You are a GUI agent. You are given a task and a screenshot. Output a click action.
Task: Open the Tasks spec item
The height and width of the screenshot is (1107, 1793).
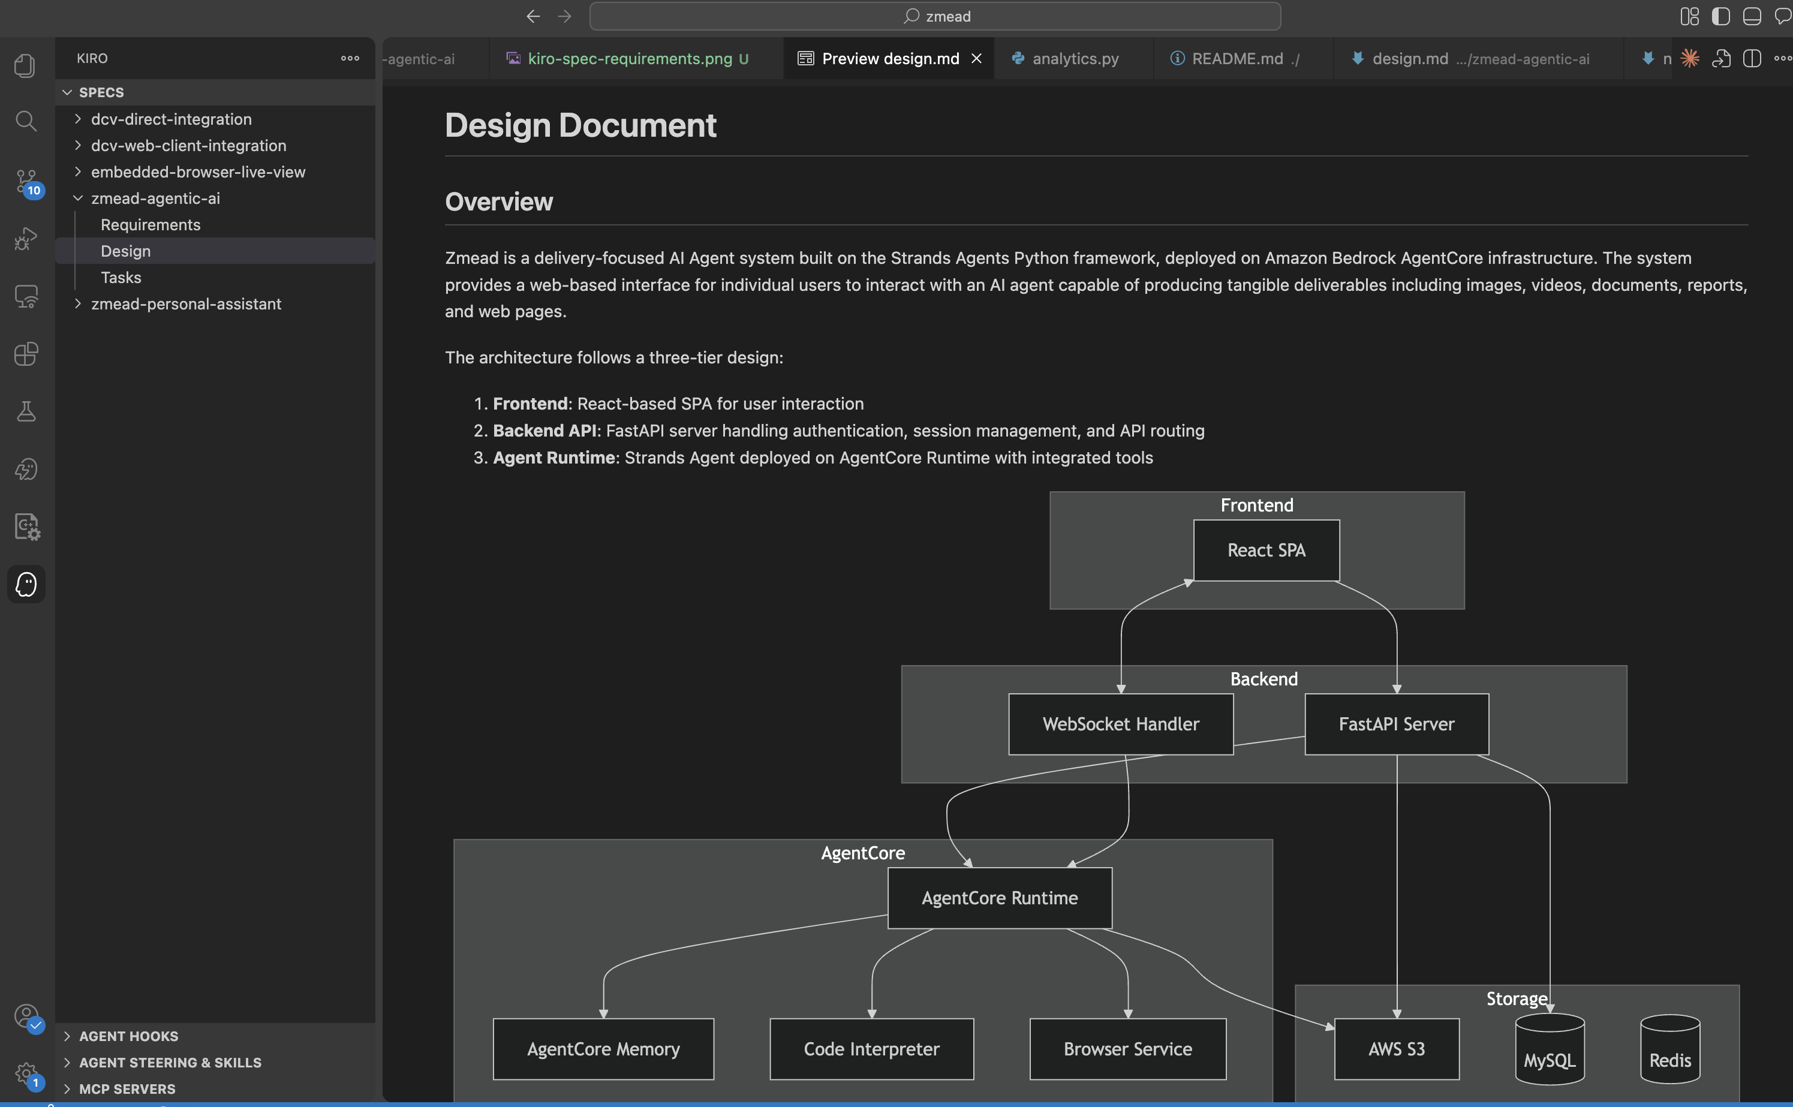121,278
